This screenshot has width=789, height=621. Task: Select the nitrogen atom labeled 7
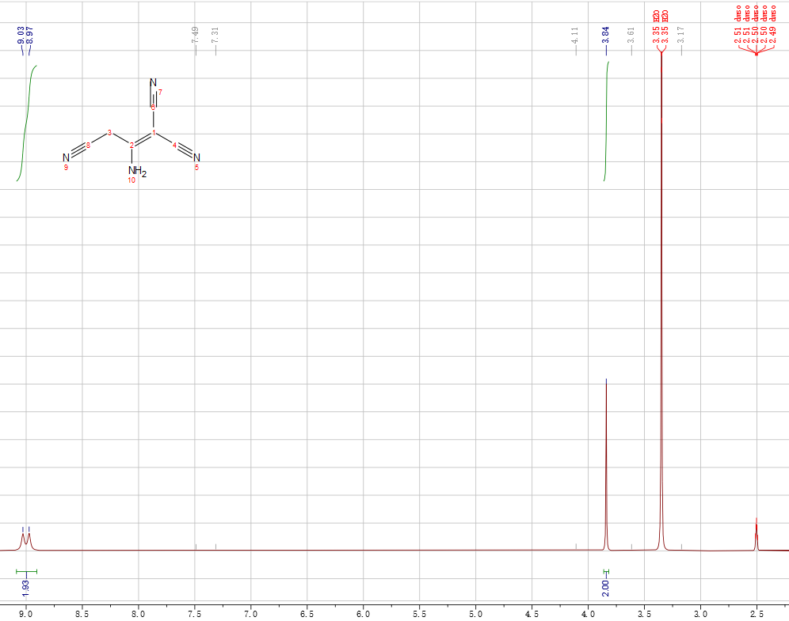click(153, 83)
